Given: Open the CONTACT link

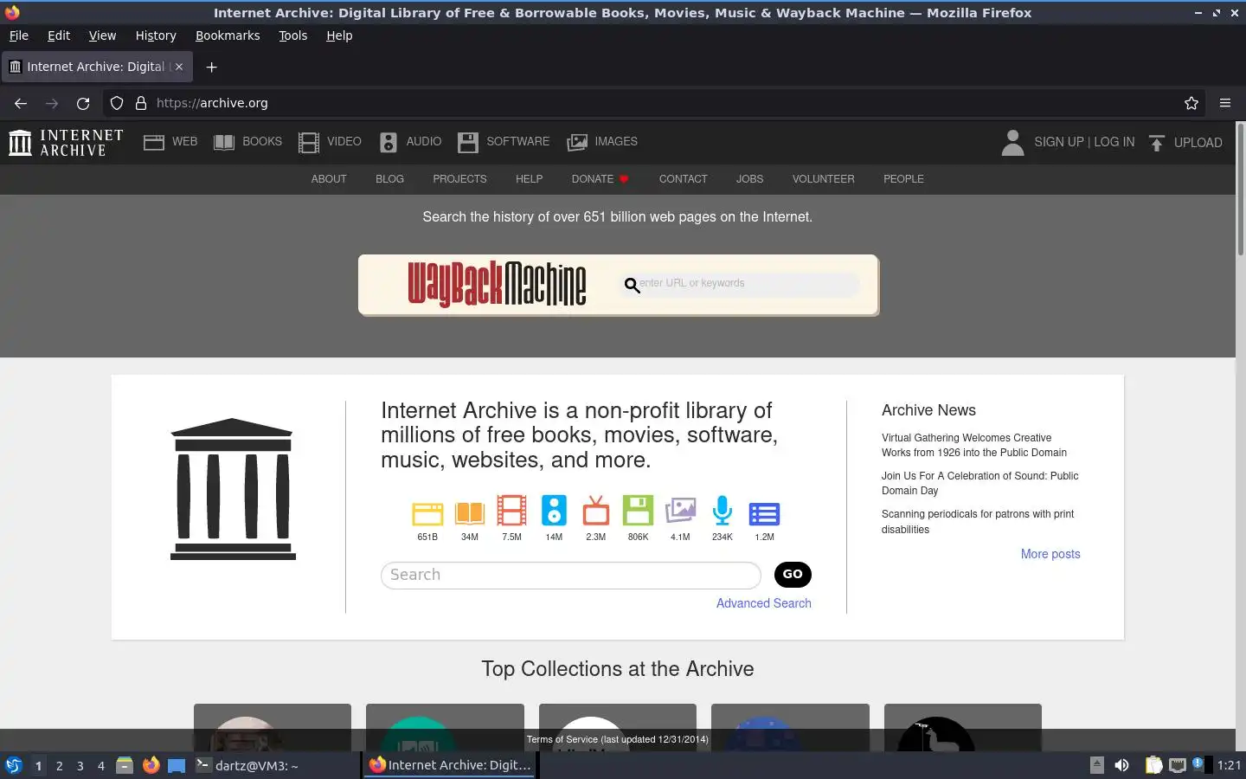Looking at the screenshot, I should [x=684, y=179].
